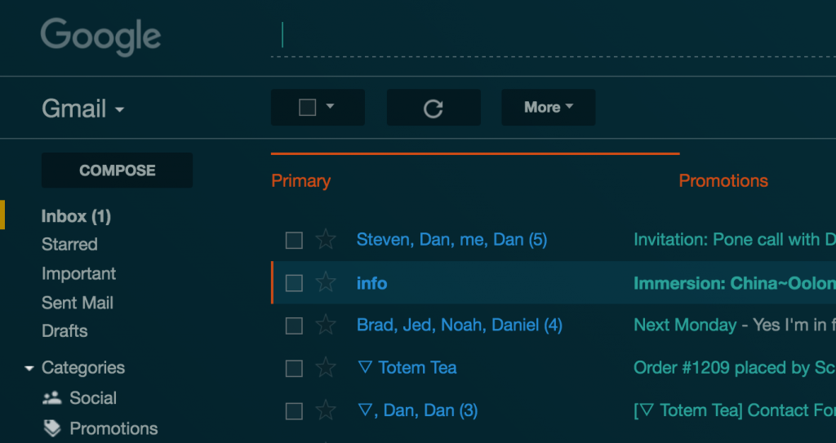The image size is (836, 443).
Task: Open the Social category with people icon
Action: 79,398
